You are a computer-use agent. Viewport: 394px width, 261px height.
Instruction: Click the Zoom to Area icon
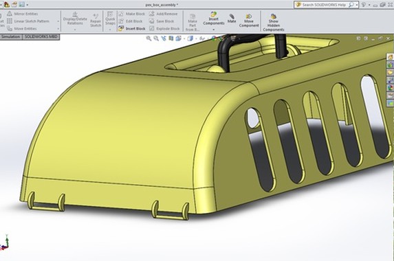(156, 38)
